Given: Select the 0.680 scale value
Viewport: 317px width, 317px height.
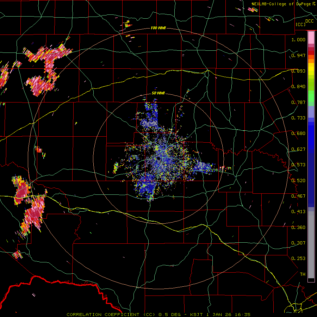Looking at the screenshot, I should click(298, 133).
